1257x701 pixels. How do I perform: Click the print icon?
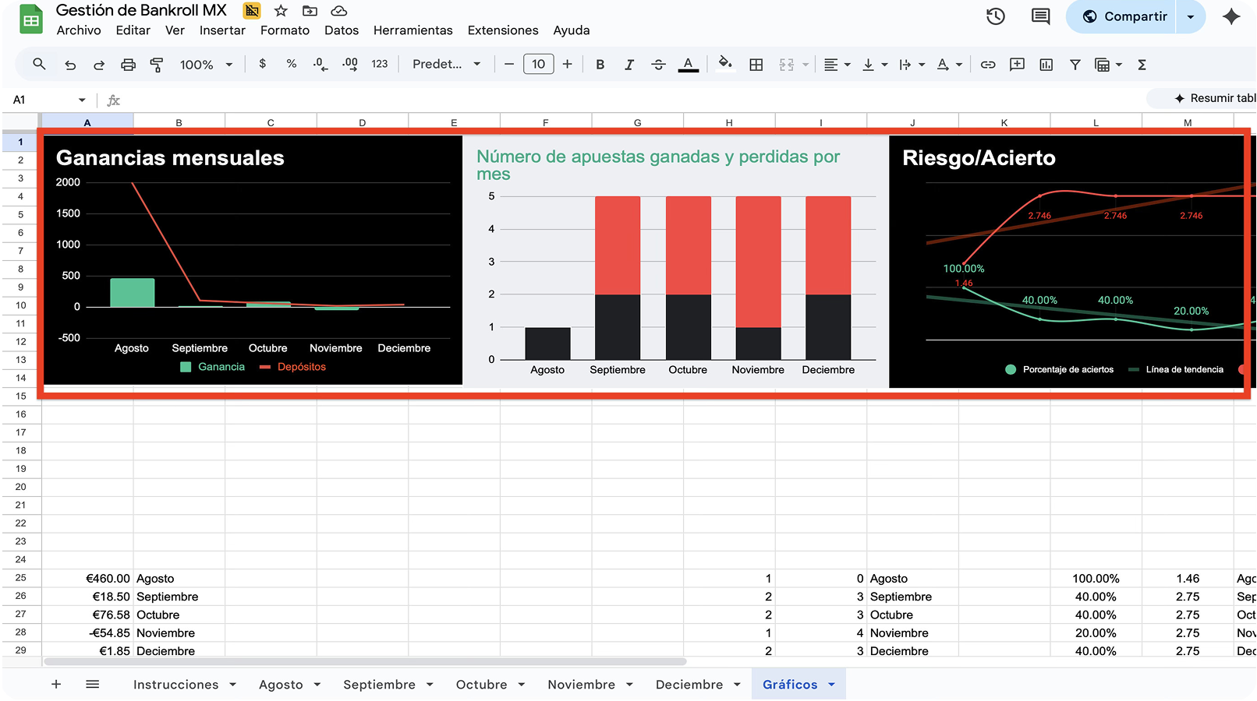(128, 65)
